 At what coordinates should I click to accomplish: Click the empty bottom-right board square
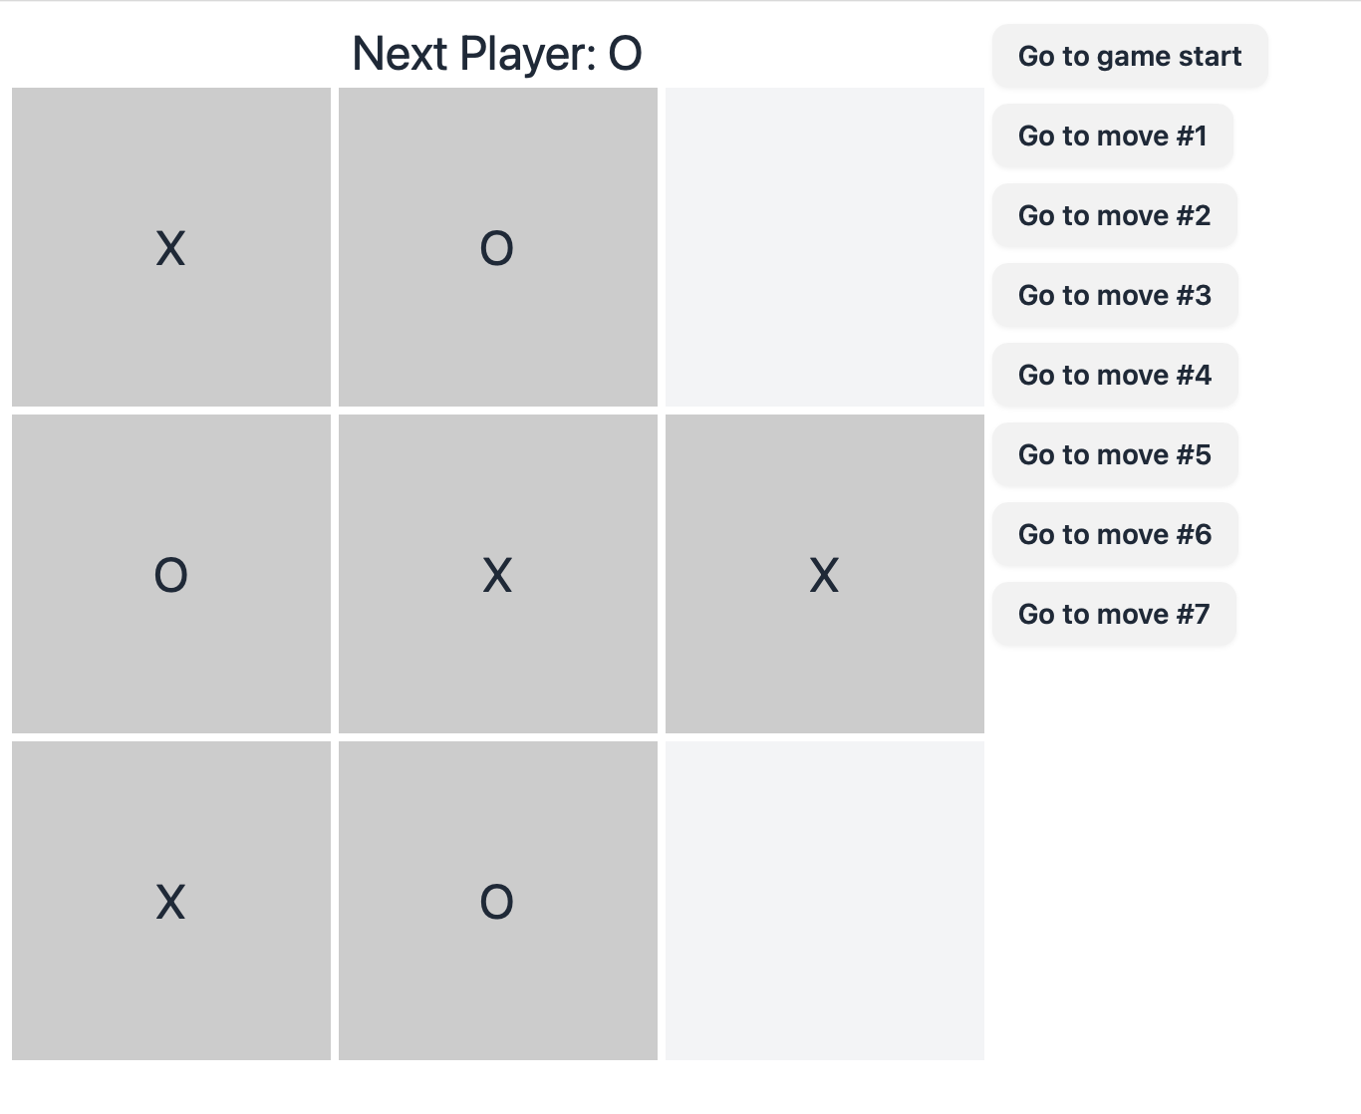pyautogui.click(x=825, y=901)
